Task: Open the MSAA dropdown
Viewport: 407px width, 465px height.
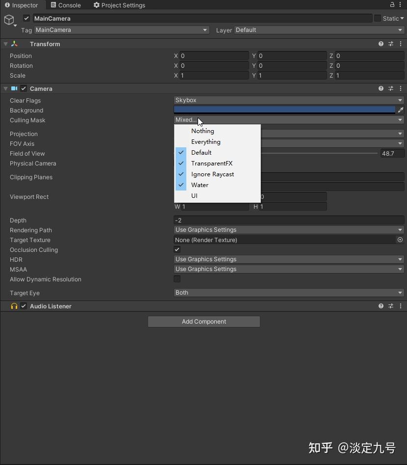Action: tap(289, 269)
